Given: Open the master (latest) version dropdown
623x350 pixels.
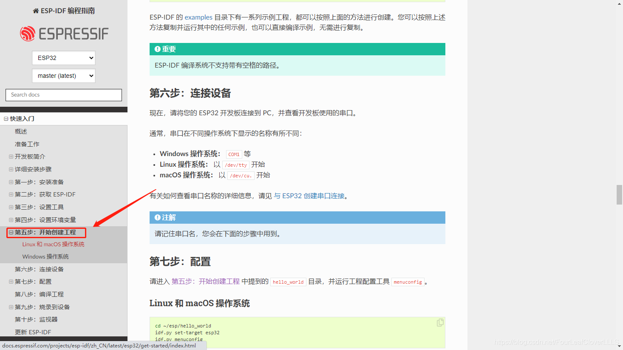Looking at the screenshot, I should click(x=63, y=76).
